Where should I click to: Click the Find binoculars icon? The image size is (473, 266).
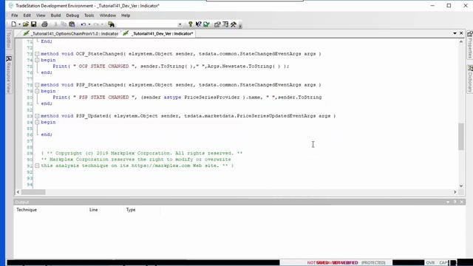[x=111, y=24]
